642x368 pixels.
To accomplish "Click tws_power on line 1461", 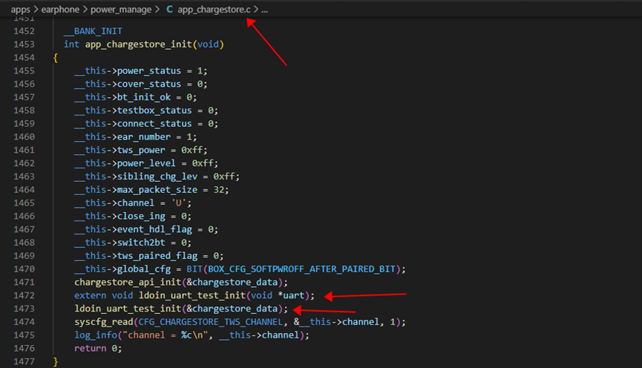I will pyautogui.click(x=141, y=150).
